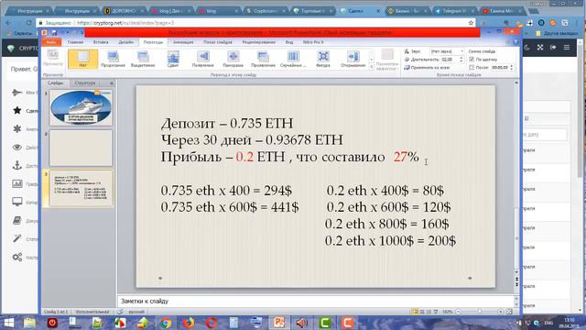Switch to reading view in status bar
This screenshot has height=330, width=586.
pyautogui.click(x=429, y=312)
